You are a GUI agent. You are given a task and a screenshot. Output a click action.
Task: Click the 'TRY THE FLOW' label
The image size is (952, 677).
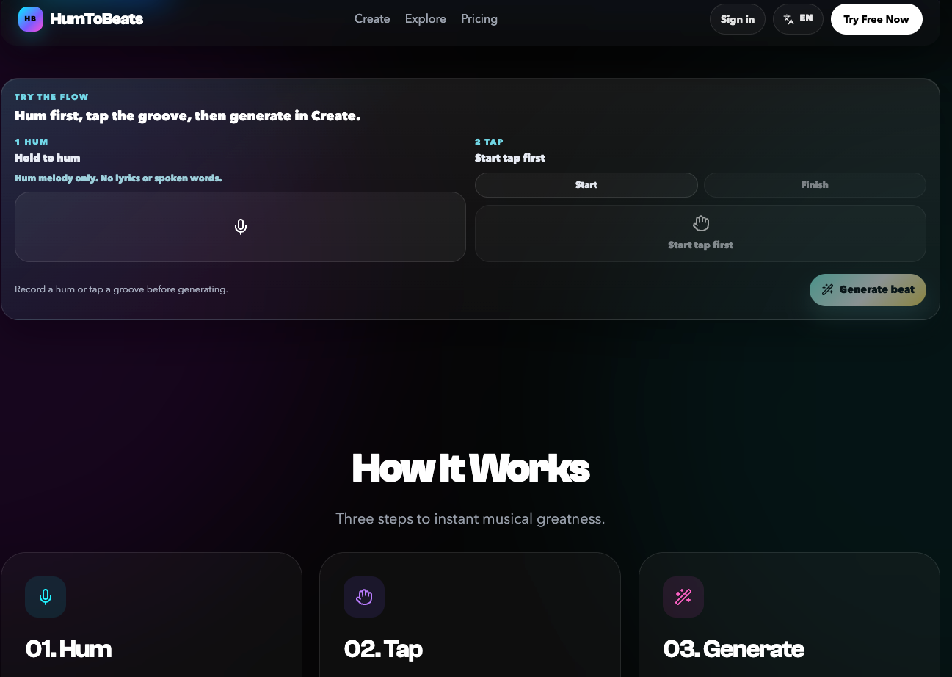coord(51,97)
